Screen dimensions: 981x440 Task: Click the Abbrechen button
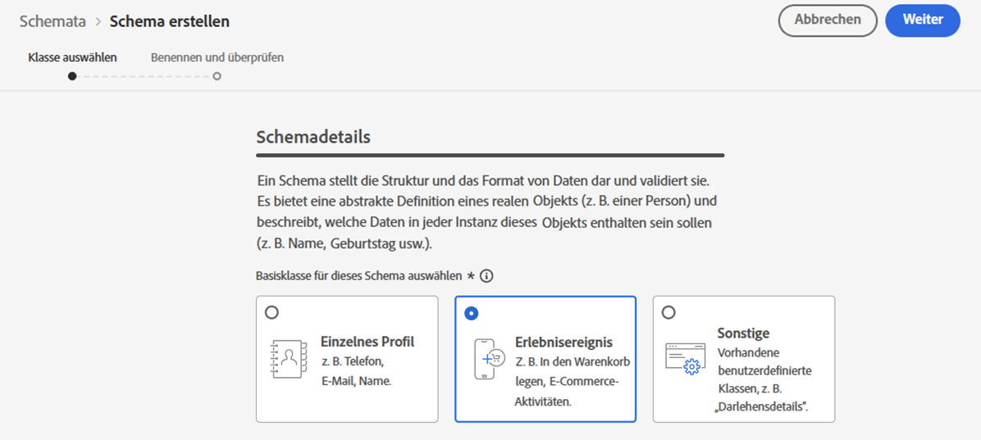coord(828,20)
